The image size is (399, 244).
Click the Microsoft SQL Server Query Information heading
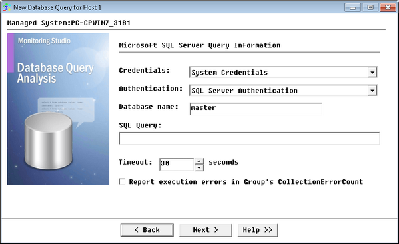[200, 45]
